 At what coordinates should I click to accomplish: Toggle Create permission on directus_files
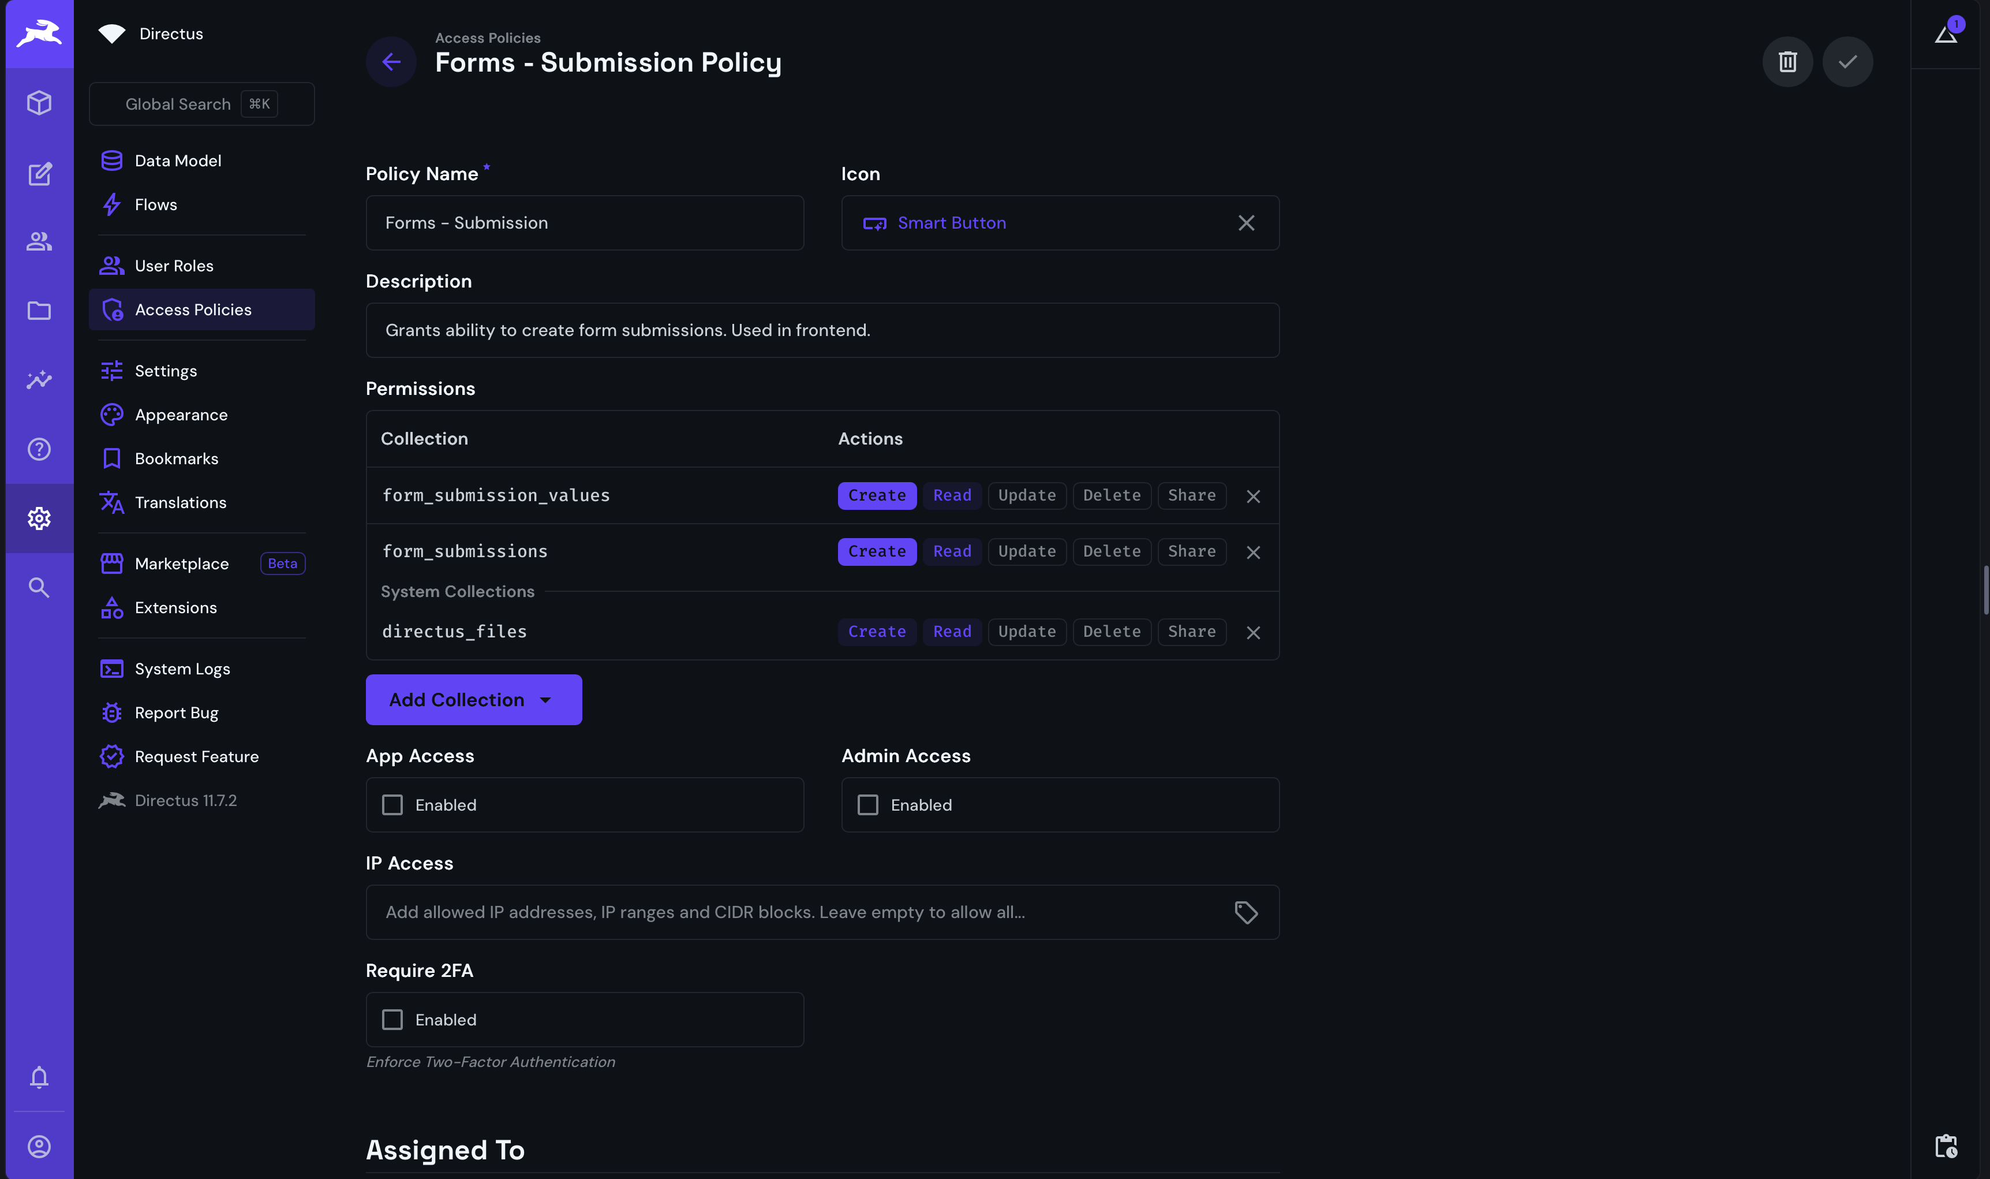point(876,631)
